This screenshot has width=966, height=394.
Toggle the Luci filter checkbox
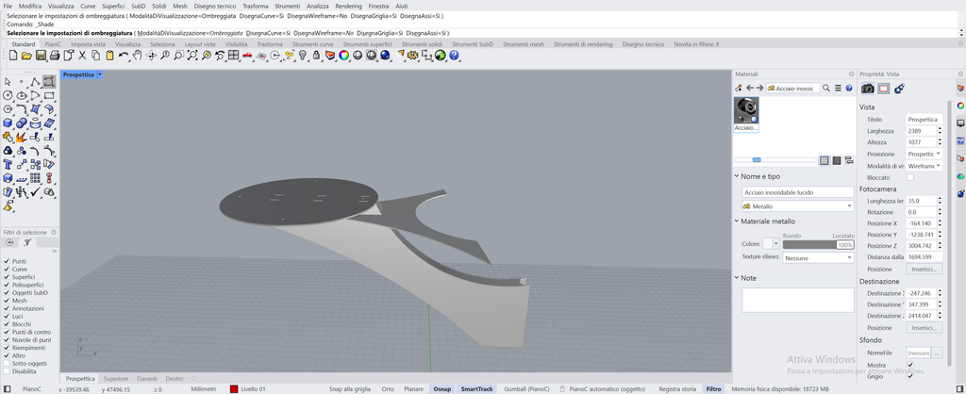(x=7, y=316)
